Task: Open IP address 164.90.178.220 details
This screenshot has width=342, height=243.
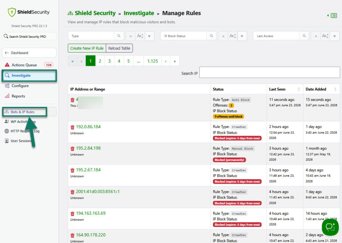Action: [x=91, y=235]
